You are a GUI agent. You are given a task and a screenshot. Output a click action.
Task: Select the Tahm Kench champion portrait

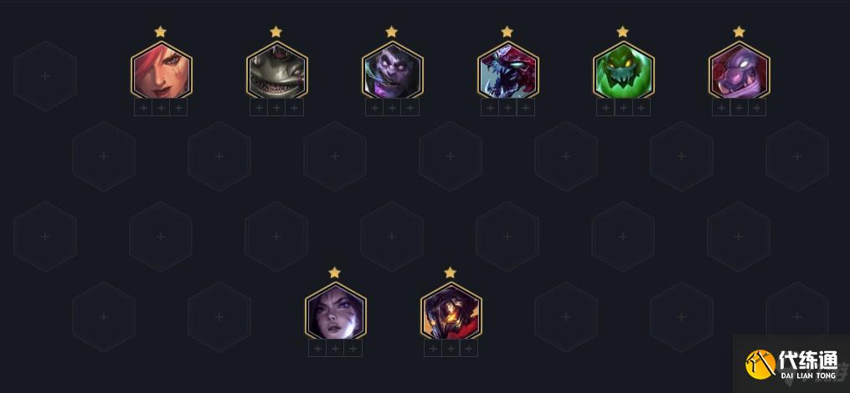point(277,71)
